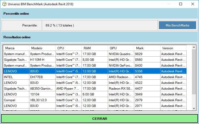The height and width of the screenshot is (124, 199).
Task: Click the NVIDIA GeForc... GPU cell
Action: tap(121, 65)
